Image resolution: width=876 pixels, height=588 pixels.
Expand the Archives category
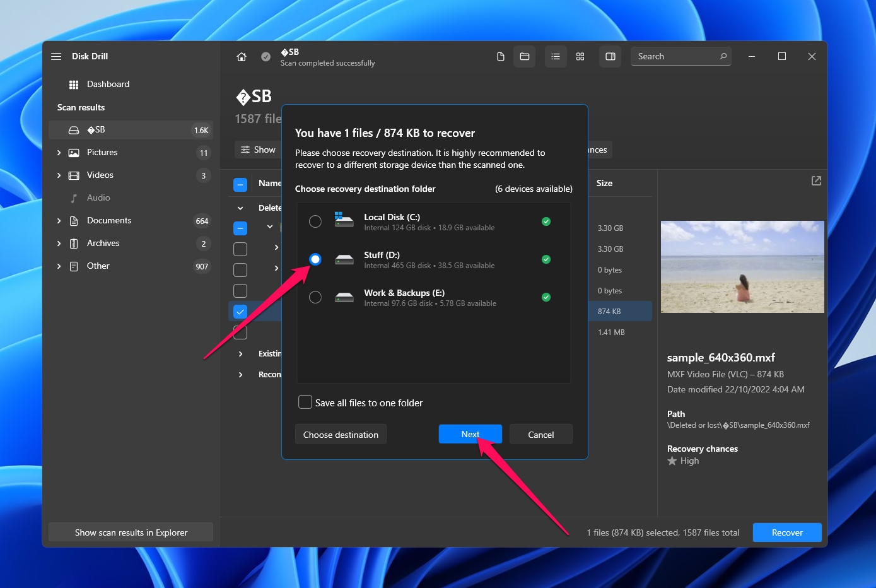59,244
